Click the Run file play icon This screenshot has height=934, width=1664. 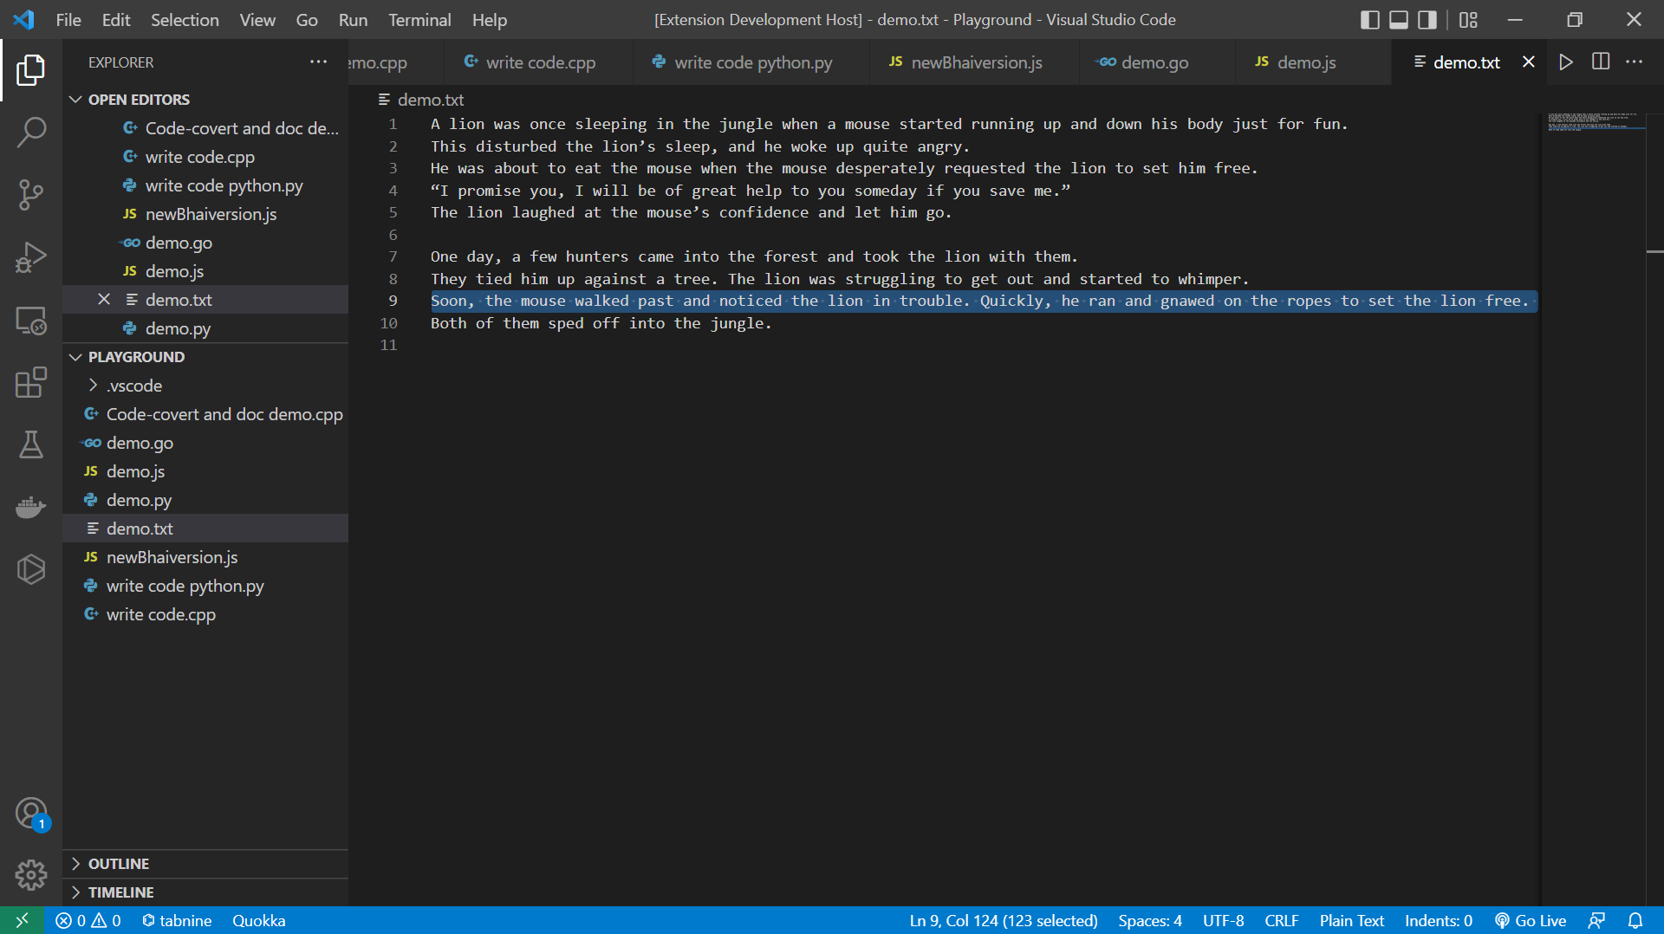[1566, 62]
